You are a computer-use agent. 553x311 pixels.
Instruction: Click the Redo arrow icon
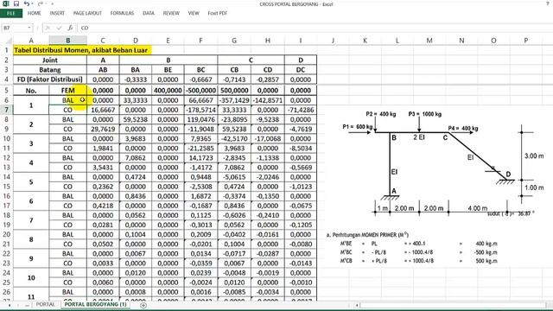[41, 3]
